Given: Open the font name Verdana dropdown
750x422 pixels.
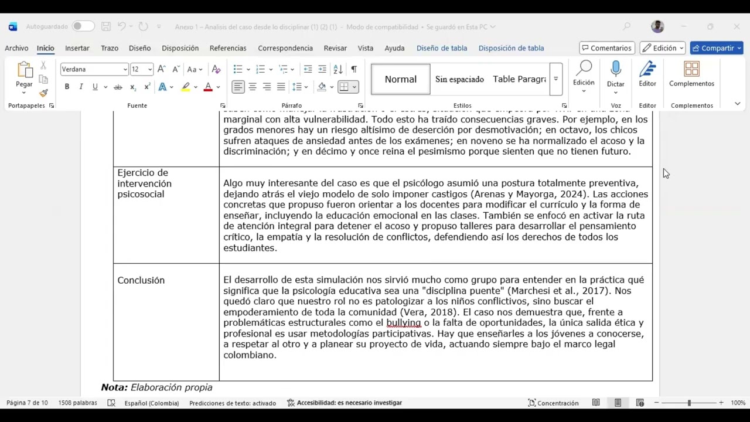Looking at the screenshot, I should (x=125, y=69).
